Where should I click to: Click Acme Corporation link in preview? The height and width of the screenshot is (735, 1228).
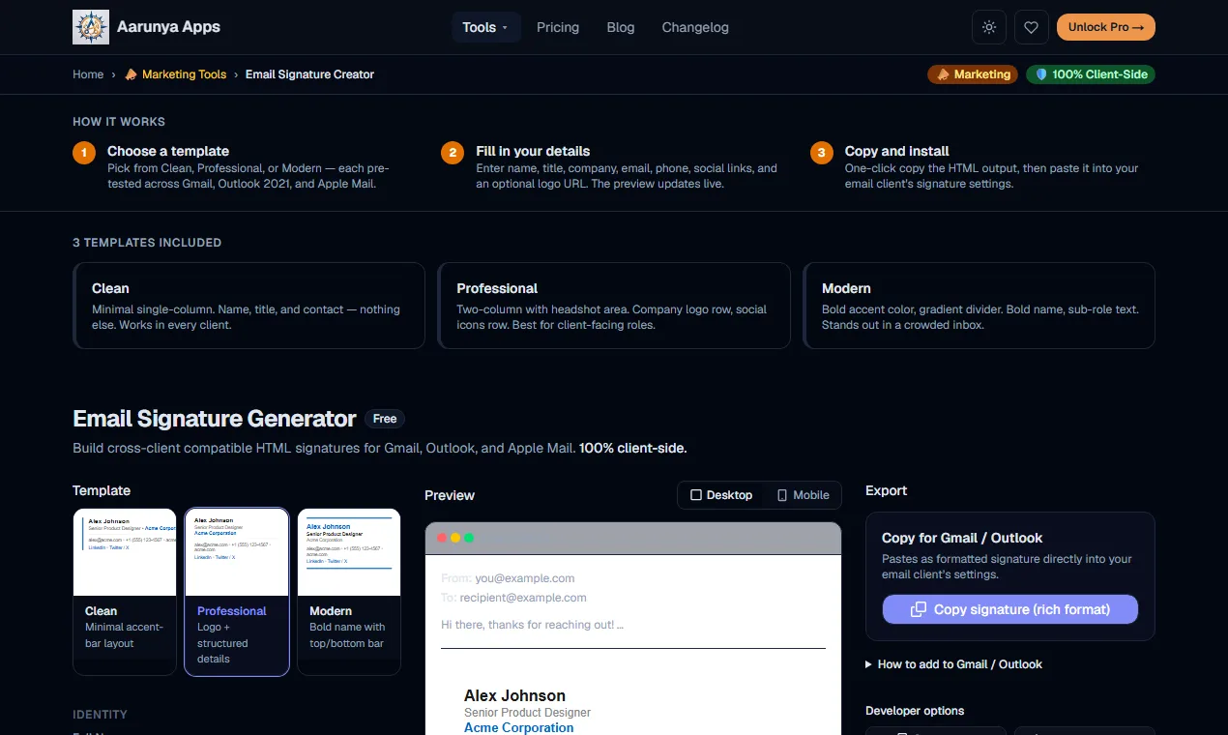point(519,727)
